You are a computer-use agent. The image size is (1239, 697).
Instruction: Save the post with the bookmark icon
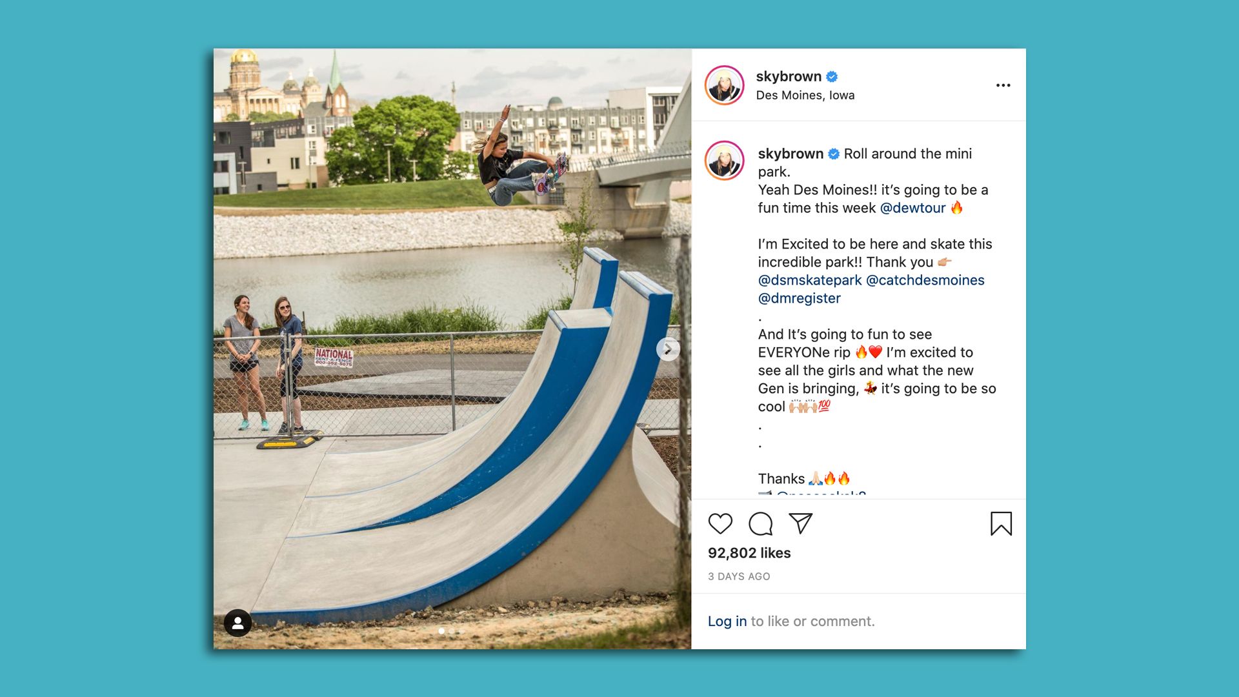tap(1001, 523)
